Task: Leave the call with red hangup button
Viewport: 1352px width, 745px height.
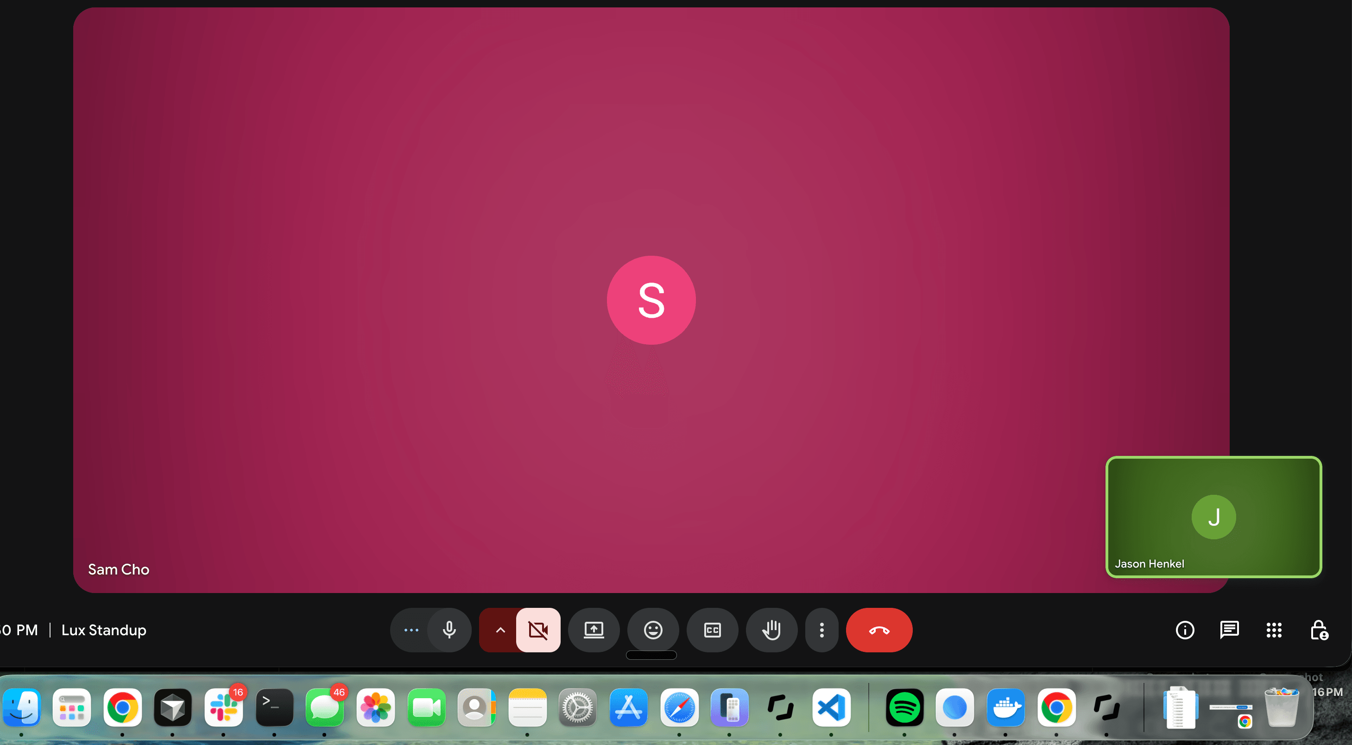Action: (x=878, y=630)
